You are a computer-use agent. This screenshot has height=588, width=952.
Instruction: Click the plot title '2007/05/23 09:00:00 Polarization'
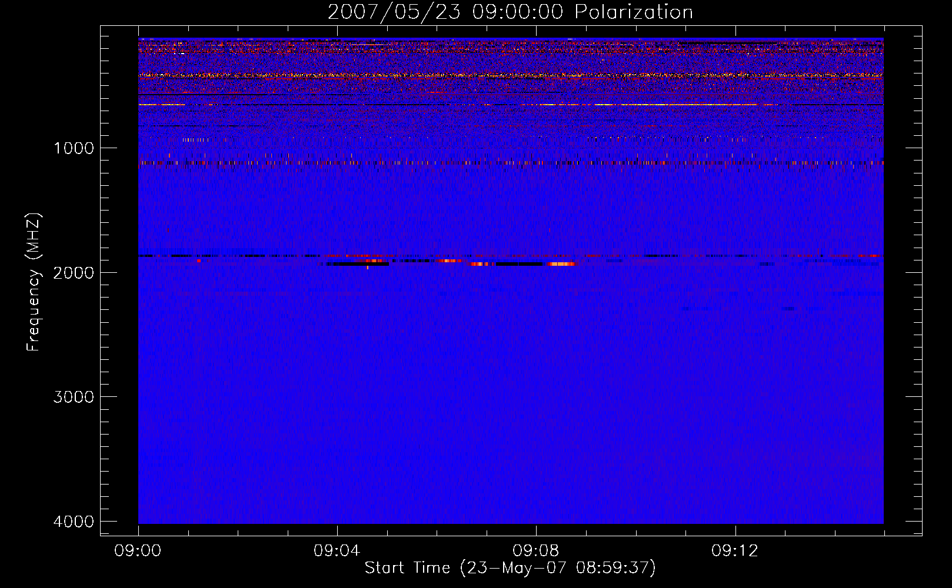pos(510,12)
